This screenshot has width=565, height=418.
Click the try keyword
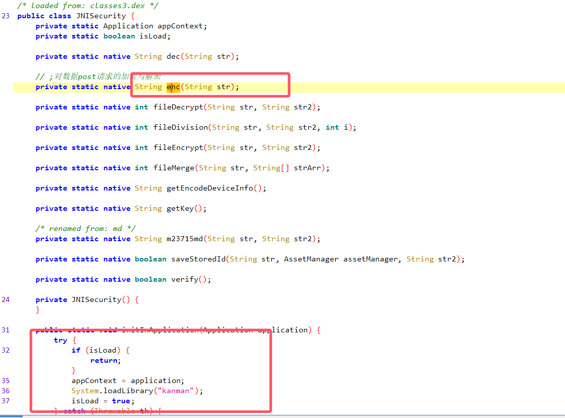pyautogui.click(x=60, y=340)
